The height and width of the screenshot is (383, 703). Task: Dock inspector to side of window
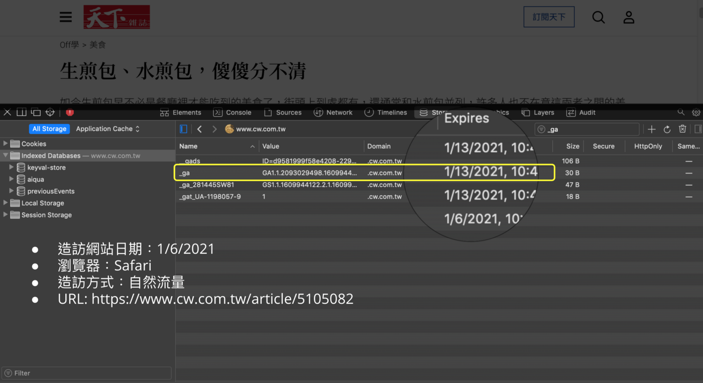click(x=21, y=112)
